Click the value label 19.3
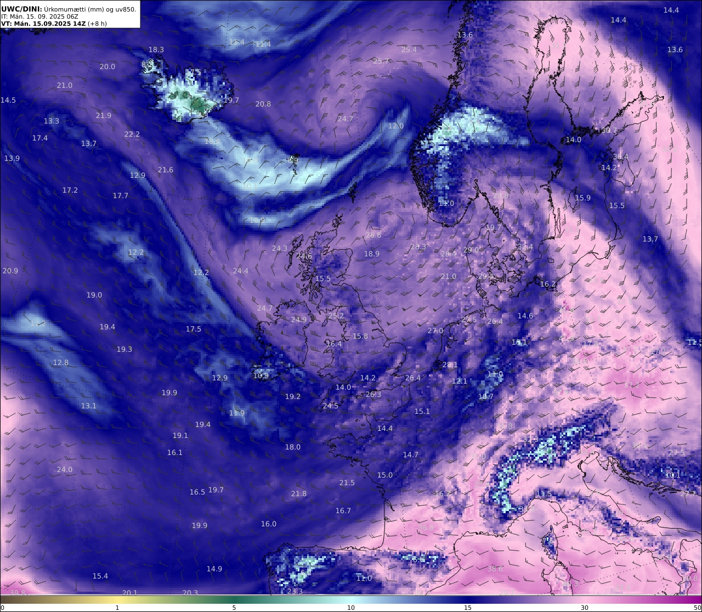702x612 pixels. [x=124, y=349]
